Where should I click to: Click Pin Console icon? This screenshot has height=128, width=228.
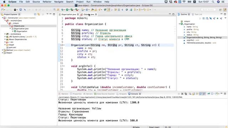tap(208, 94)
